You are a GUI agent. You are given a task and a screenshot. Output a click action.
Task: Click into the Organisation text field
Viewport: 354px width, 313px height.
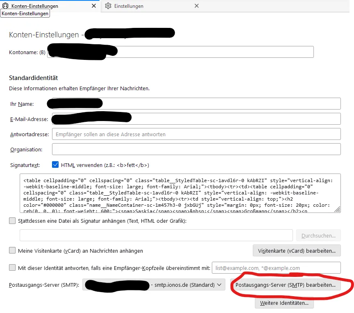pyautogui.click(x=196, y=149)
